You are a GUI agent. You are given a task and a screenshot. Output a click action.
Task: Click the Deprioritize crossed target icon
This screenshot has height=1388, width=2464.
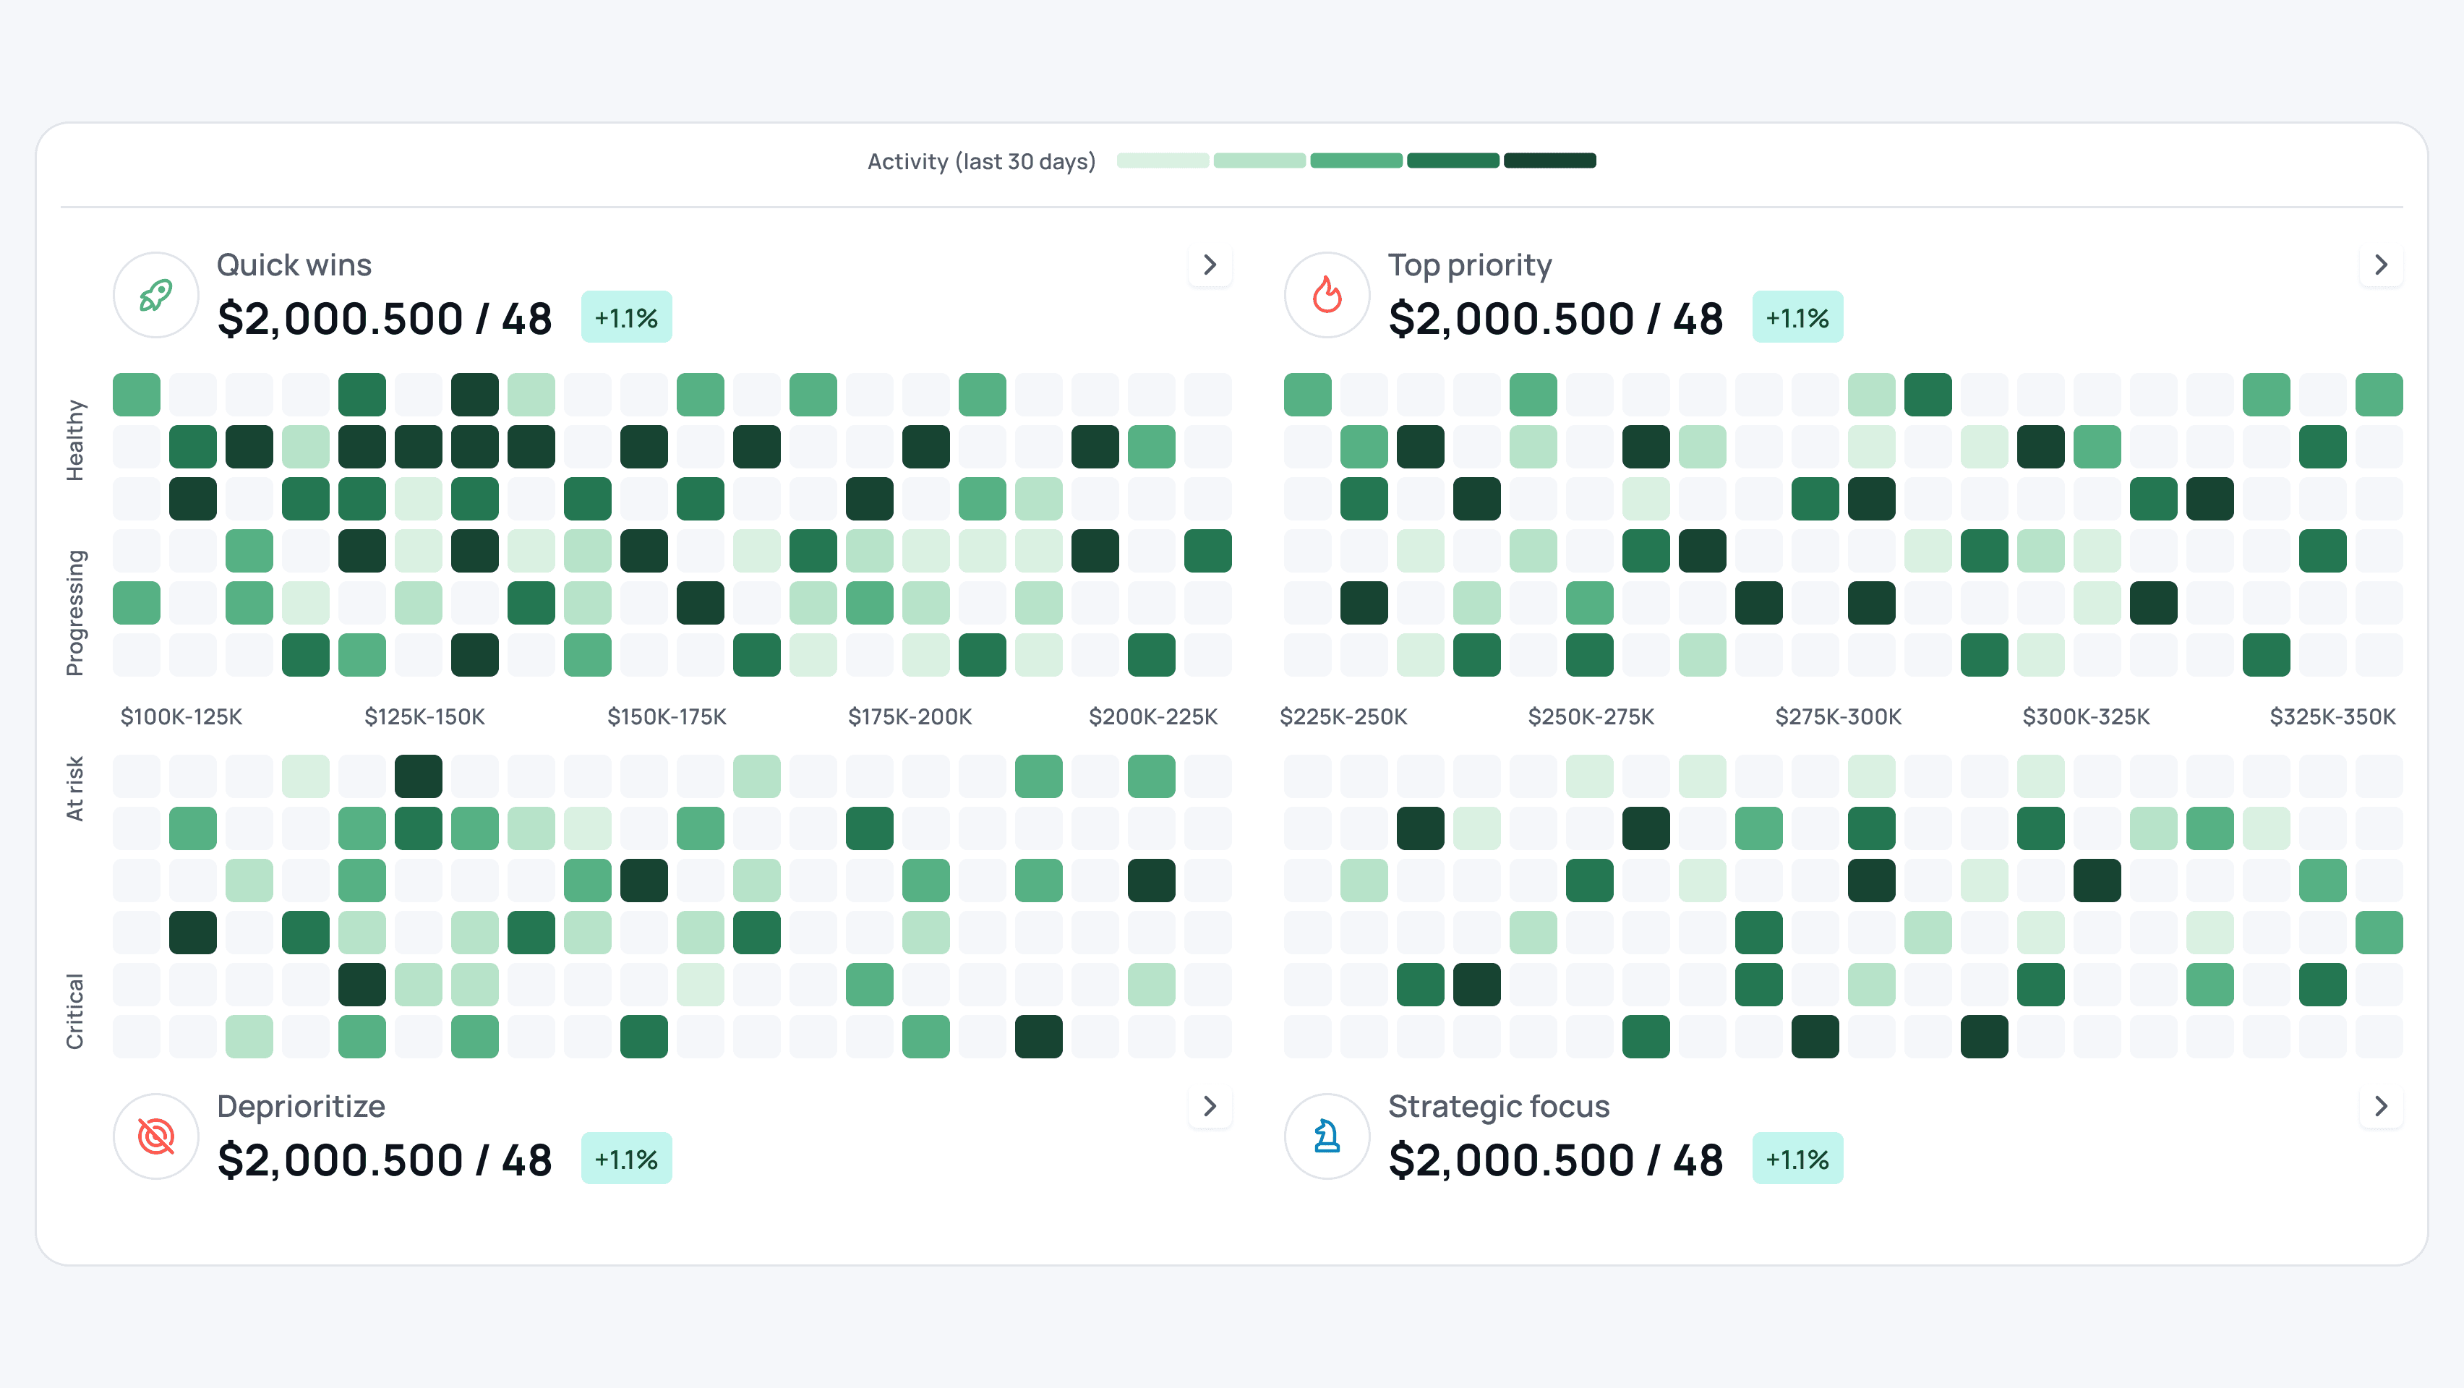point(156,1136)
